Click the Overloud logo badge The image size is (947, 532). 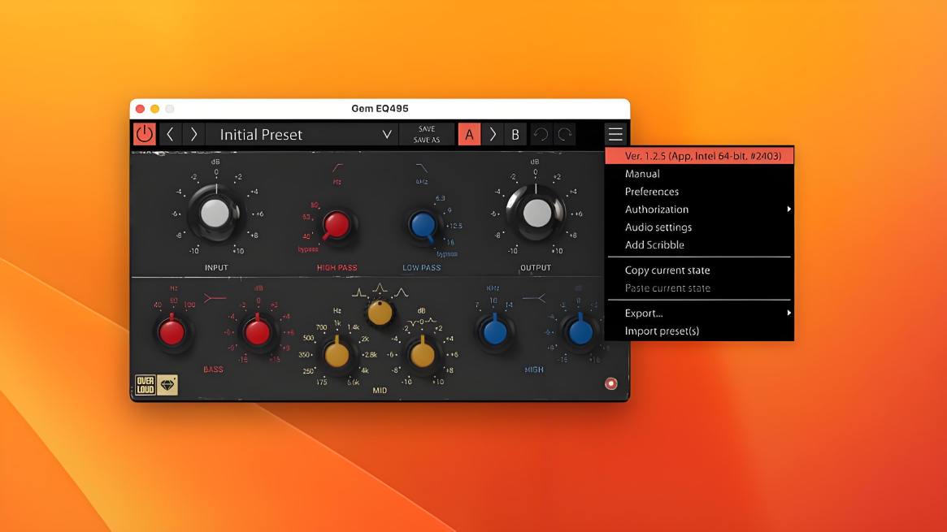coord(146,385)
